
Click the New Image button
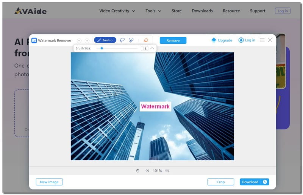49,182
